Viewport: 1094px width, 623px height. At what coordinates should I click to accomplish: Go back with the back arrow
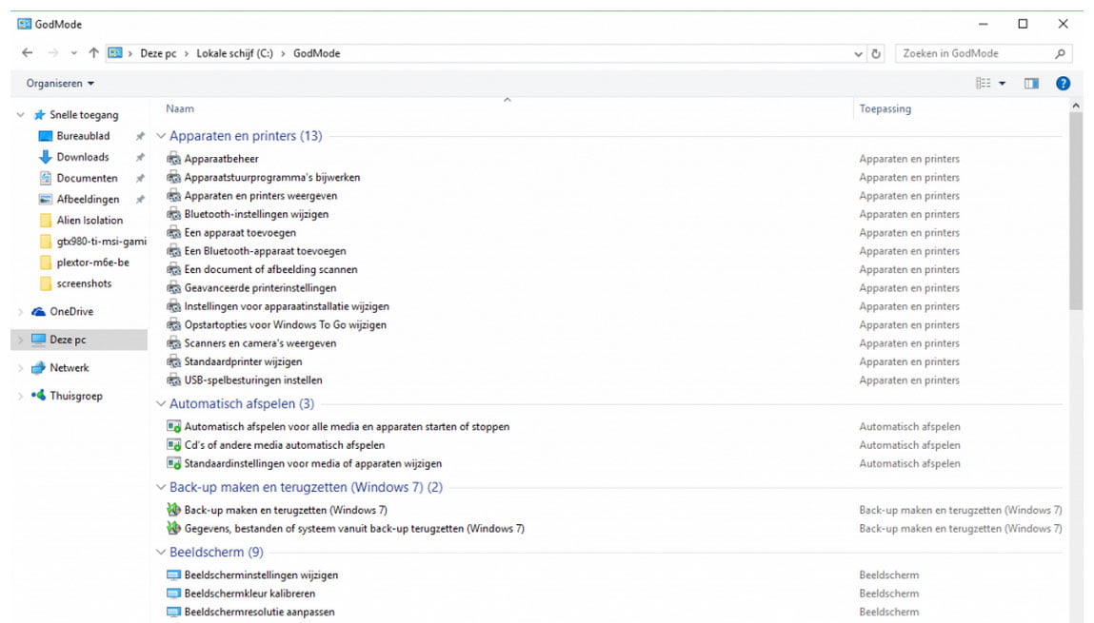point(27,53)
